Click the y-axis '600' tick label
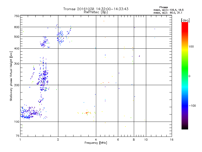Screen dimensions: 202x152 [17, 27]
